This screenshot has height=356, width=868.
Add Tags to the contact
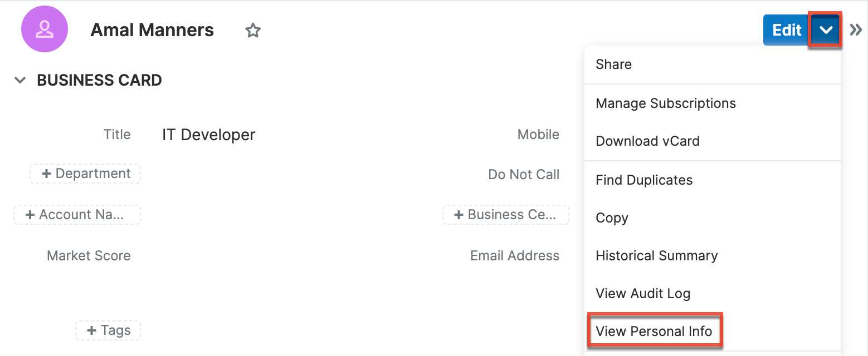tap(108, 330)
